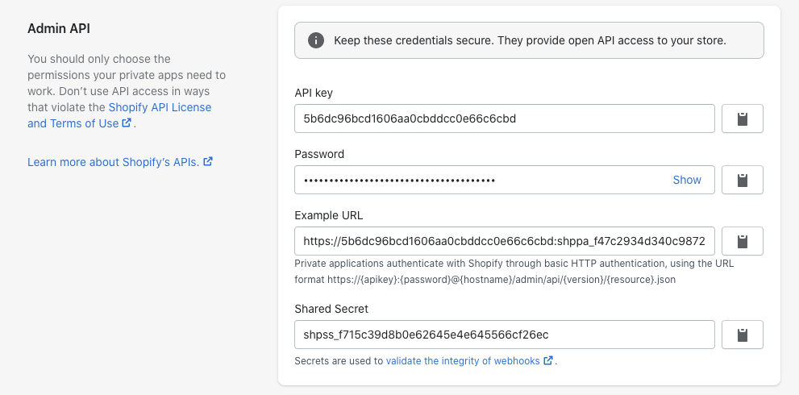Screen dimensions: 799x395
Task: Select the Example URL text field
Action: 505,241
